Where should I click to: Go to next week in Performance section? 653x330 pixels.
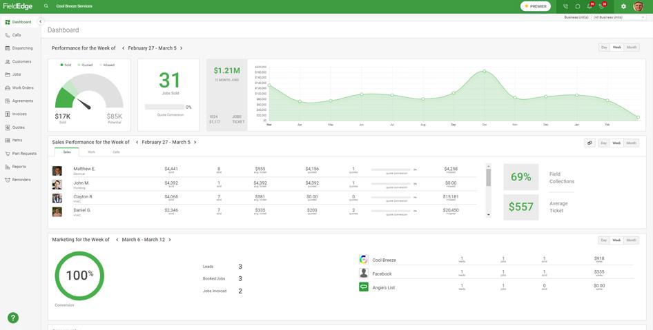[181, 48]
